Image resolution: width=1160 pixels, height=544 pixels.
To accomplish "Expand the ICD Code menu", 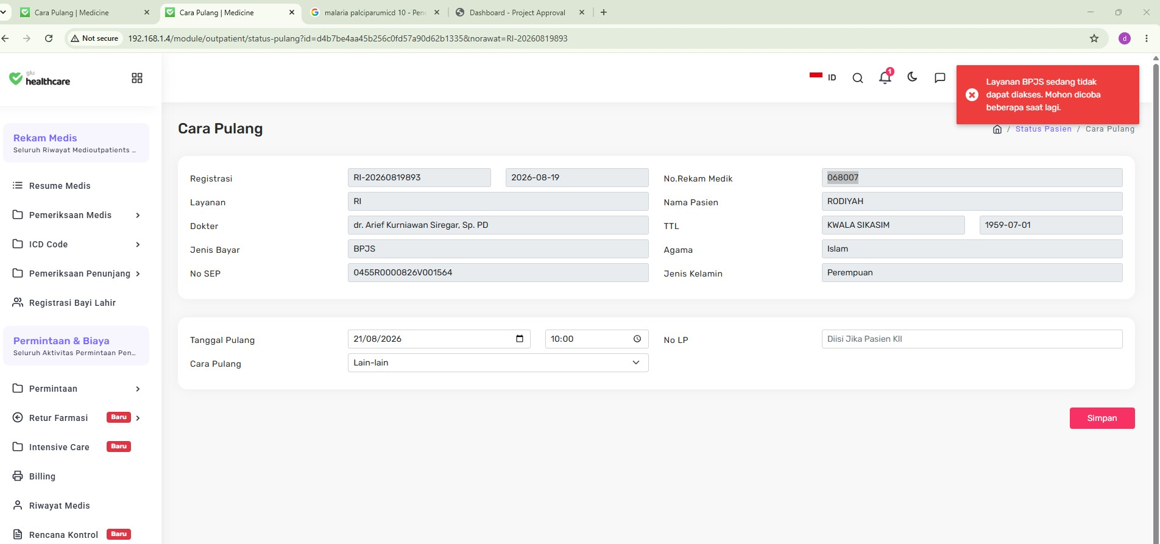I will tap(77, 244).
